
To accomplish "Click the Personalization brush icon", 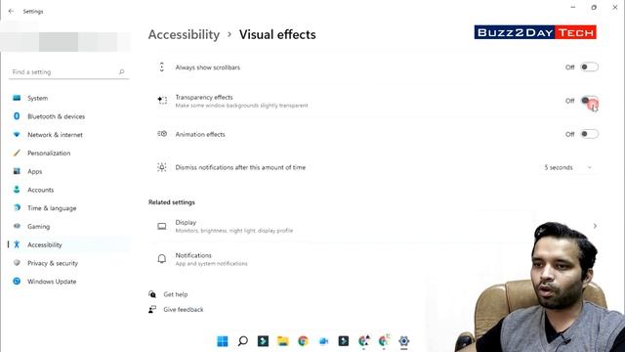I will 17,153.
